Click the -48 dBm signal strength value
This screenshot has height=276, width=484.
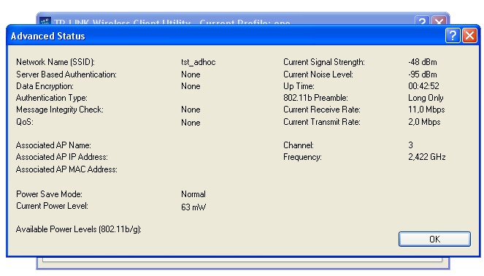(x=423, y=62)
